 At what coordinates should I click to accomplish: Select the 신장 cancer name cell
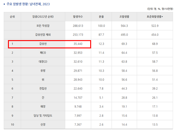click(x=43, y=124)
